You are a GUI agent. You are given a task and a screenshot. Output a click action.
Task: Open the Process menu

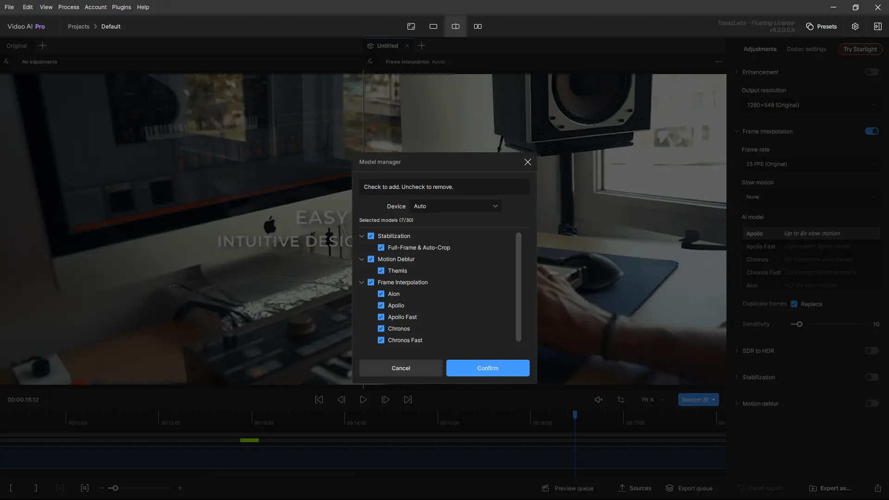[69, 7]
